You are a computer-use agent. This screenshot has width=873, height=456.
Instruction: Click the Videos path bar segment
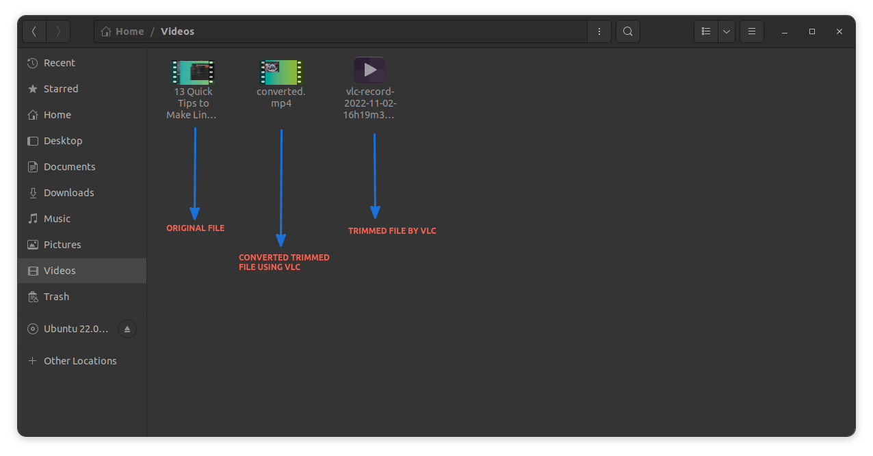(x=177, y=31)
